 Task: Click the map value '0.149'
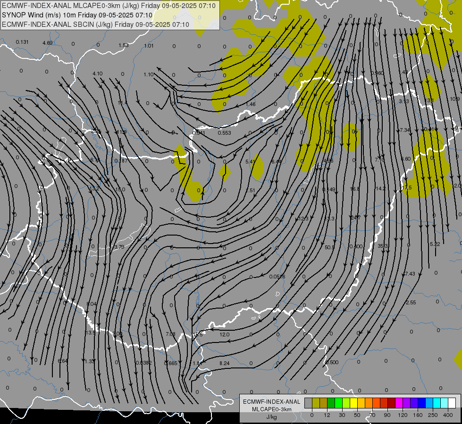(329, 189)
